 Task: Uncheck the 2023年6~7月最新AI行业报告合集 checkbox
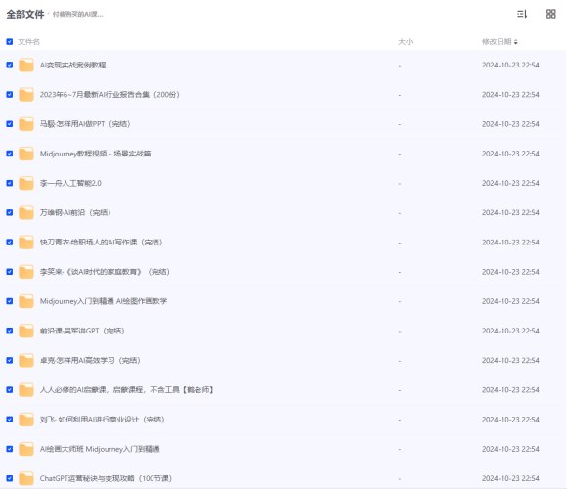(x=10, y=95)
